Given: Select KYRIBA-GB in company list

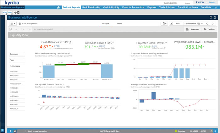Looking at the screenshot, I should 17,96.
